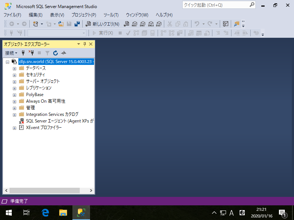This screenshot has height=220, width=294.
Task: Open File Explorer from the taskbar
Action: 63,213
